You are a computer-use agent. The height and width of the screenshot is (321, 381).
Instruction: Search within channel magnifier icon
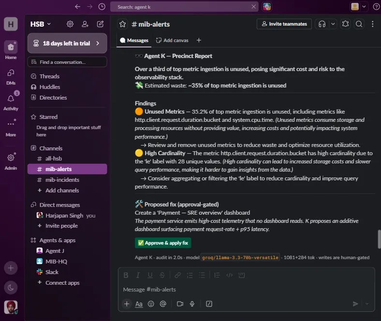tap(359, 24)
